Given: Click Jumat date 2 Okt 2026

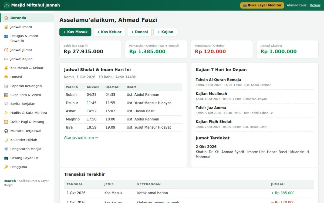Looking at the screenshot, I should pos(206,147).
